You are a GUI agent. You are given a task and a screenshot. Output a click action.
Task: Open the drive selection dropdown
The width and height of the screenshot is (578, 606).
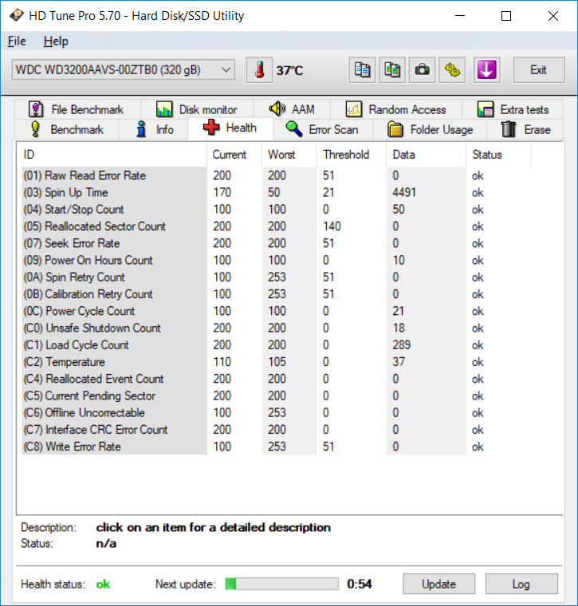124,70
